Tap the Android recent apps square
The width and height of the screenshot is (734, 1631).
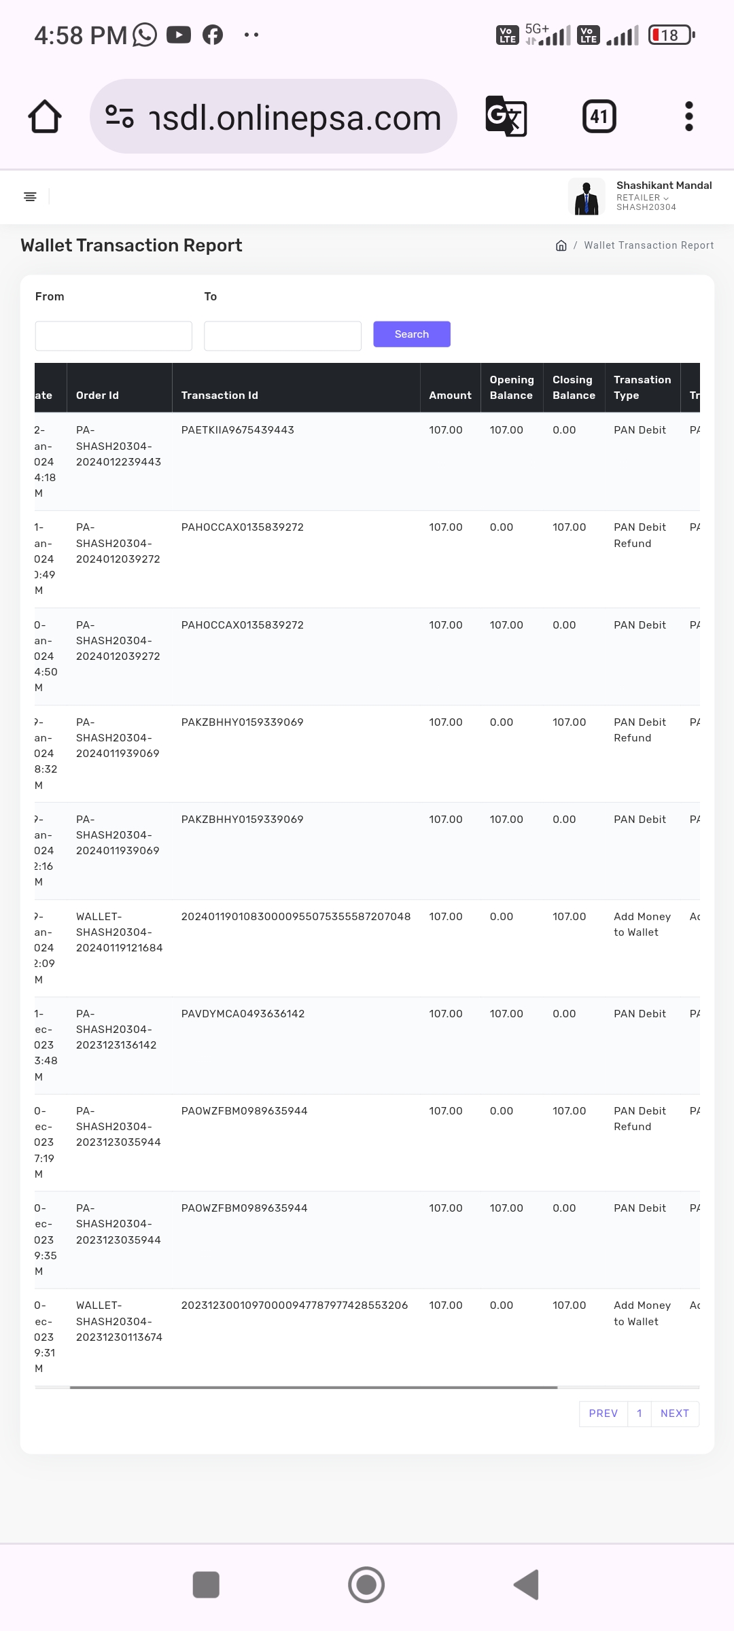pyautogui.click(x=206, y=1585)
